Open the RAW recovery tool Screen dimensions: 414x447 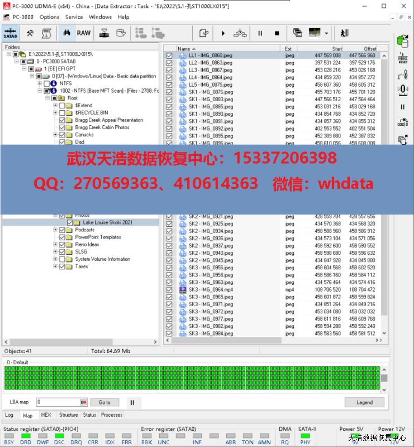[84, 33]
